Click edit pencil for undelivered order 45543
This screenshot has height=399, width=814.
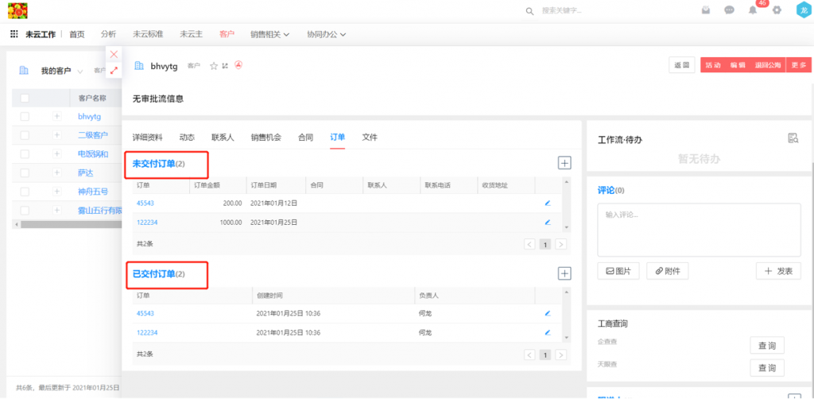(547, 203)
